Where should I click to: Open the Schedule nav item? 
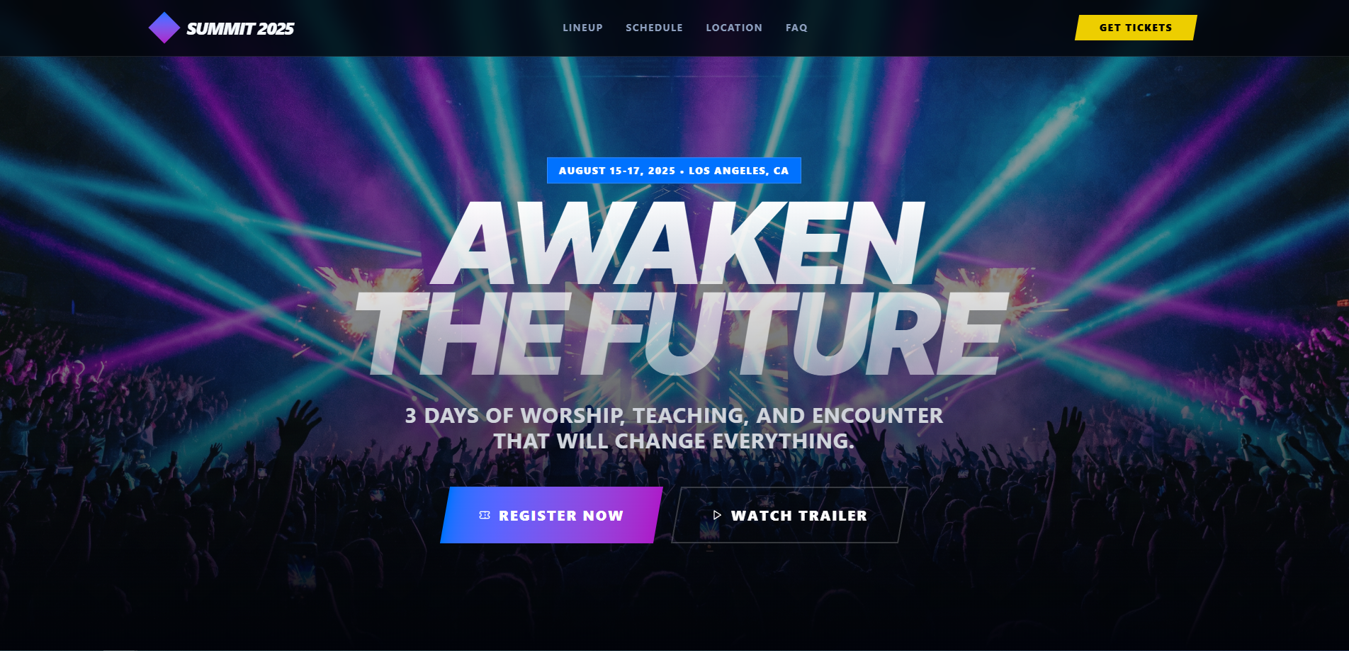[x=654, y=28]
